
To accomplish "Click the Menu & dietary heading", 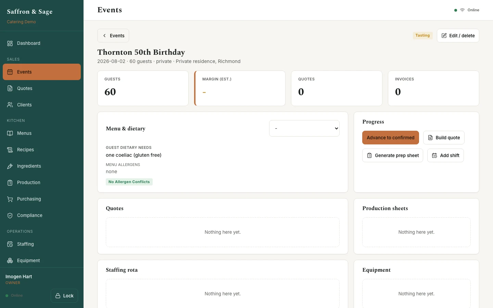I will click(126, 129).
